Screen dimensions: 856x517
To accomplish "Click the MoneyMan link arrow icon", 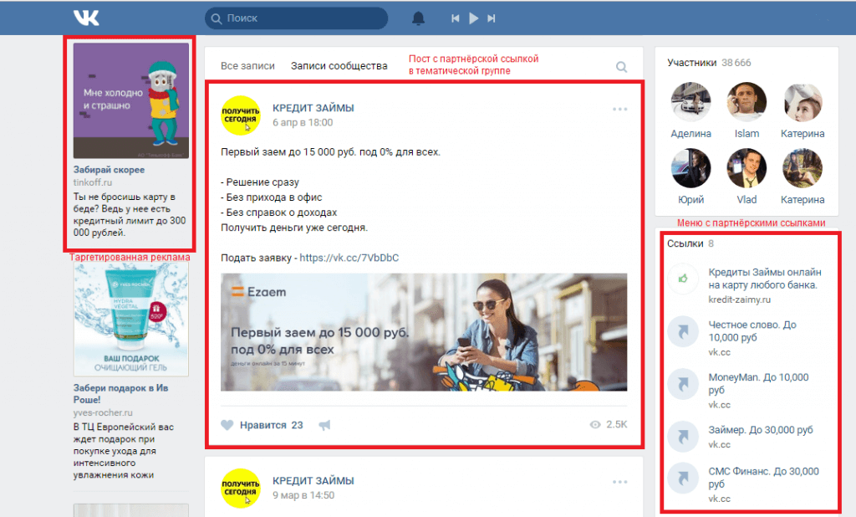I will click(684, 384).
